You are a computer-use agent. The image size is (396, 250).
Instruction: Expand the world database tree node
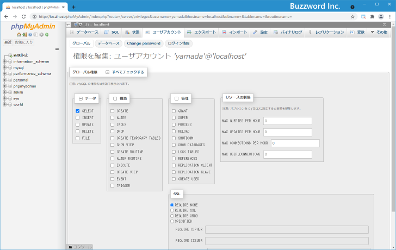(x=4, y=104)
